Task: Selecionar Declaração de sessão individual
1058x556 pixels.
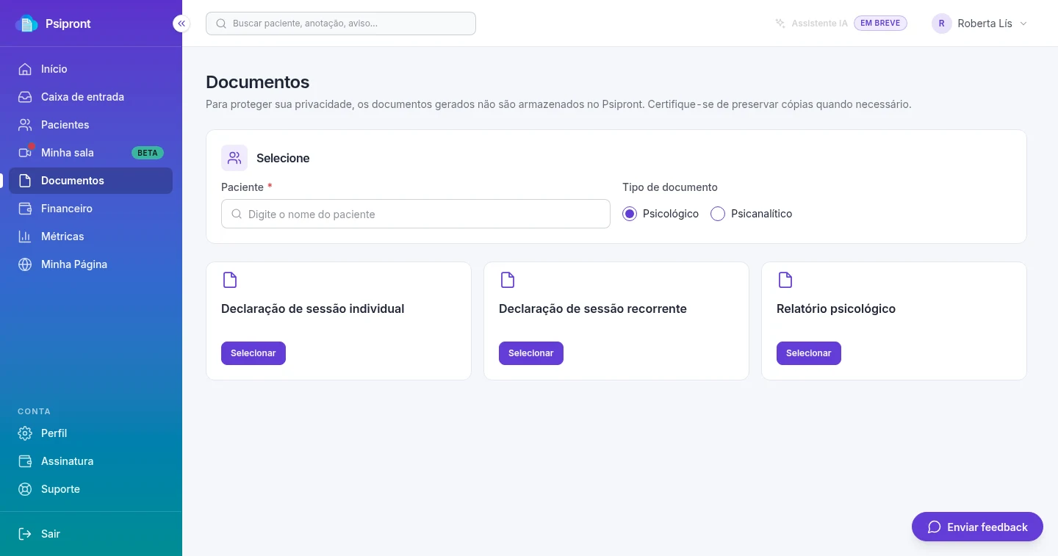Action: [253, 353]
